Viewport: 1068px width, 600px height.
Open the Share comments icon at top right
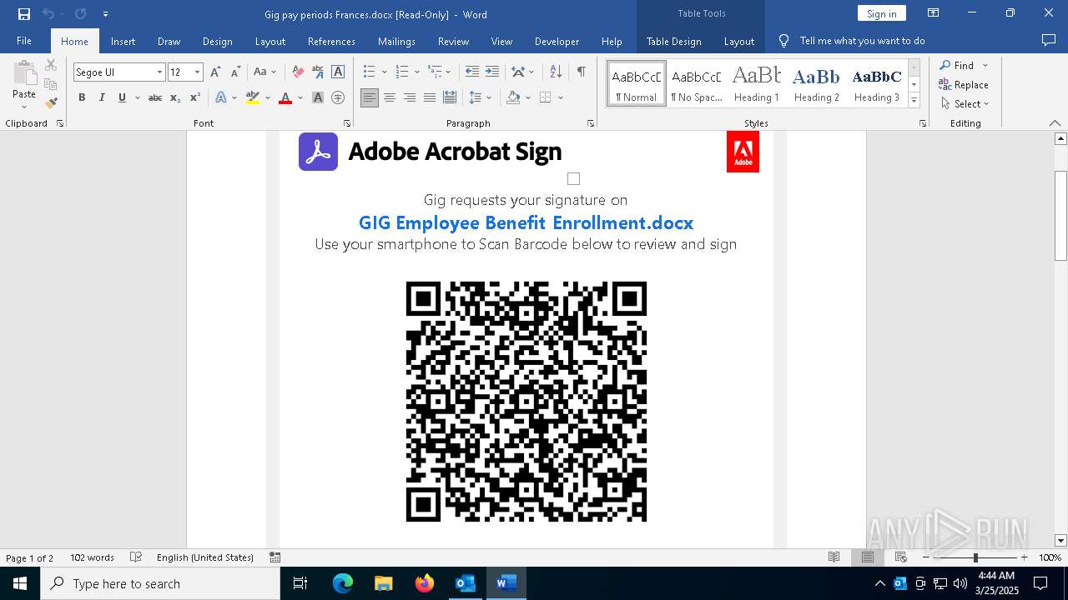pos(1049,41)
